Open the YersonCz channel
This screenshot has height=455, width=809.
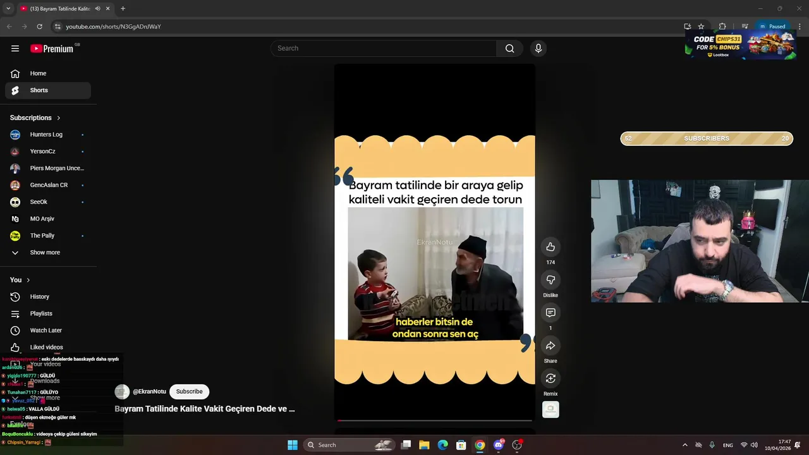click(48, 152)
